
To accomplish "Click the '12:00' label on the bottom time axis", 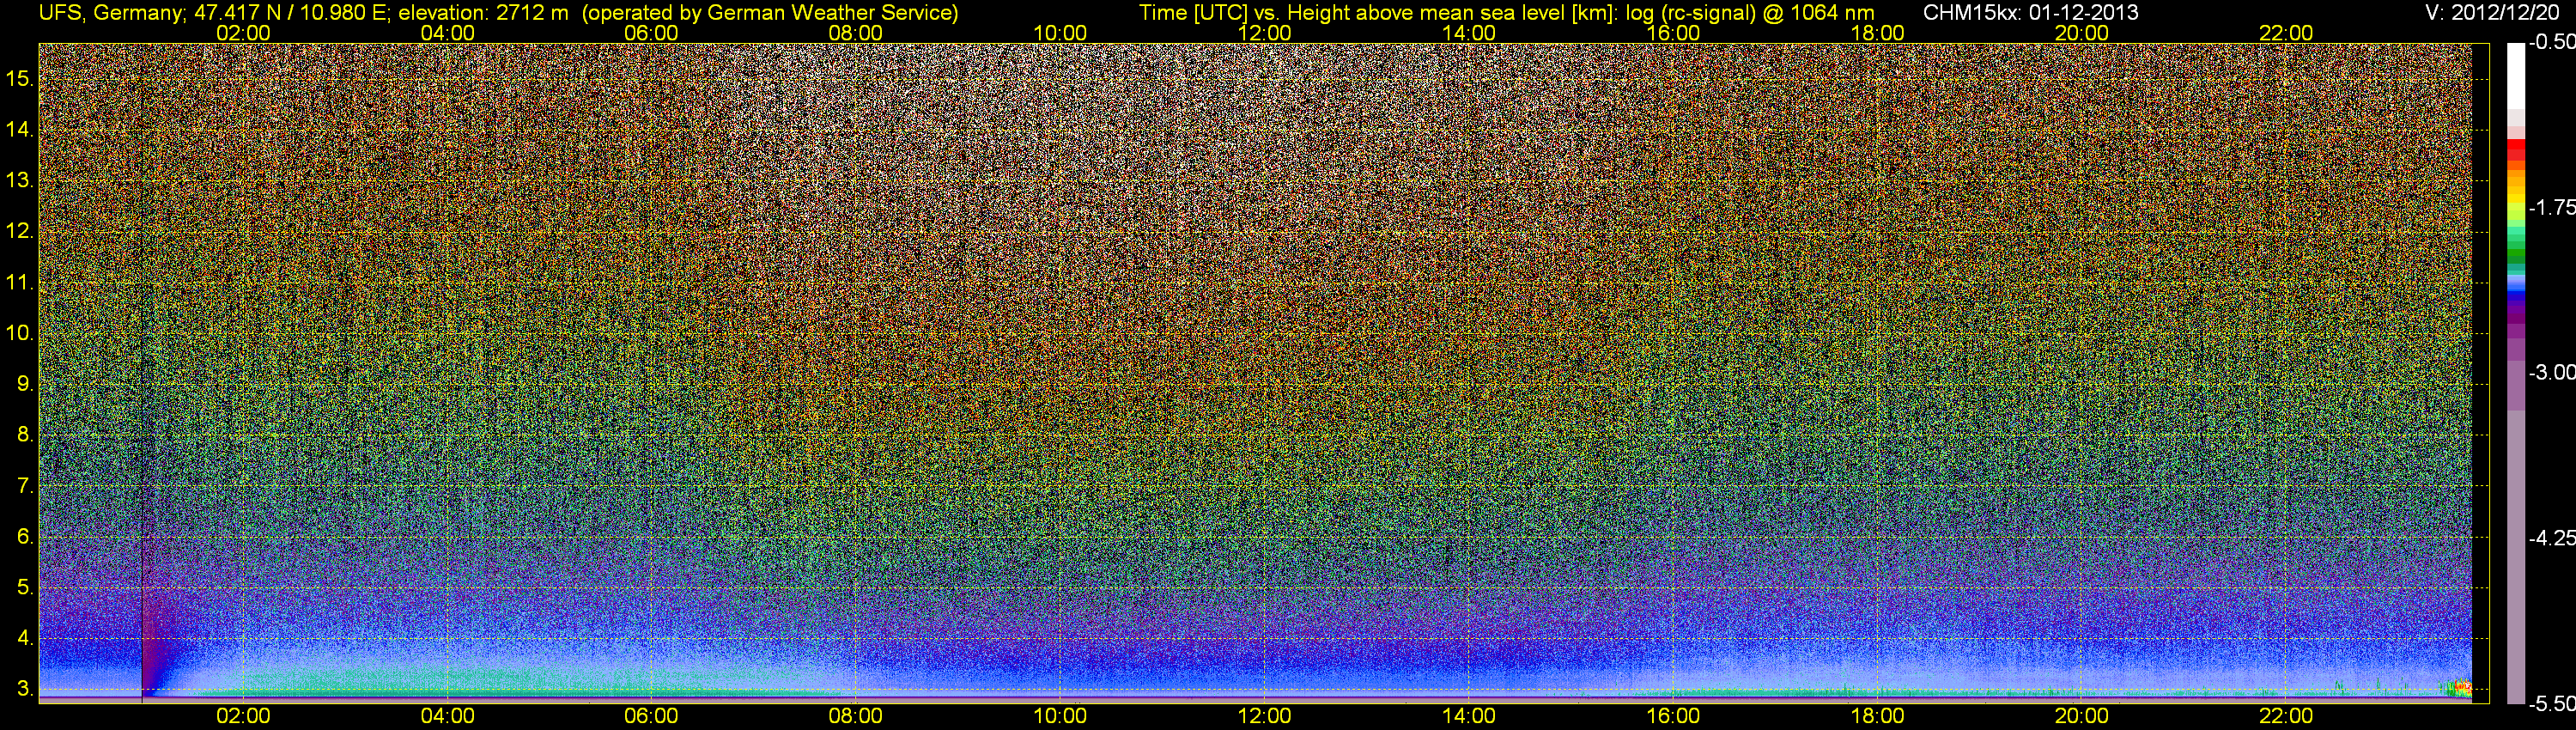I will tap(1264, 716).
